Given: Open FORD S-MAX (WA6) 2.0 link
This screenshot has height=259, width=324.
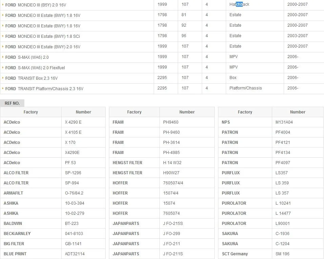Looking at the screenshot, I should click(x=27, y=57).
